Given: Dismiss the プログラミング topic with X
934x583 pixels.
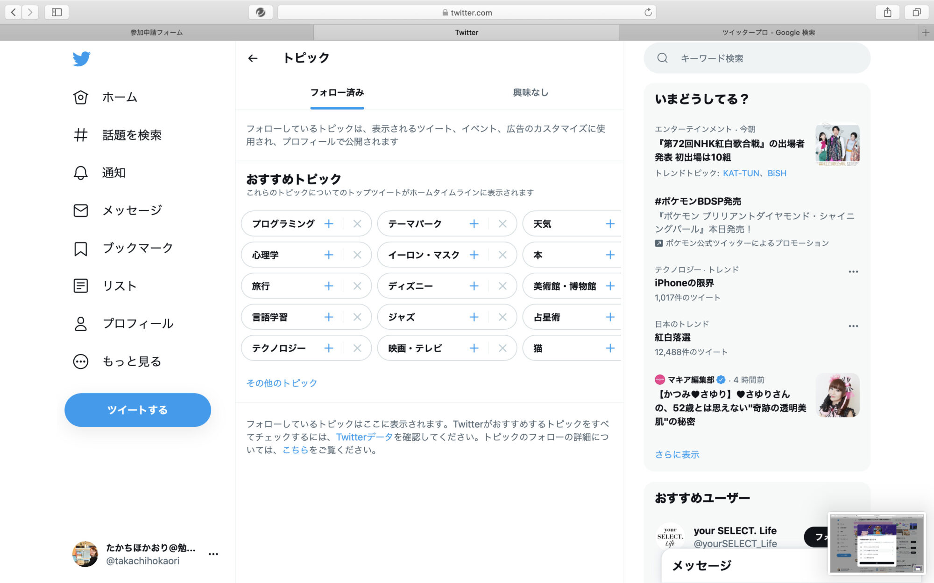Looking at the screenshot, I should (x=357, y=224).
